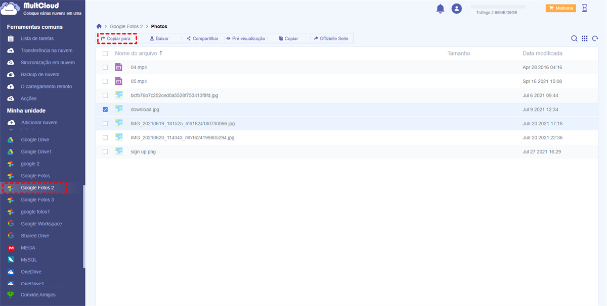Check the box for sign up.png

coord(105,151)
